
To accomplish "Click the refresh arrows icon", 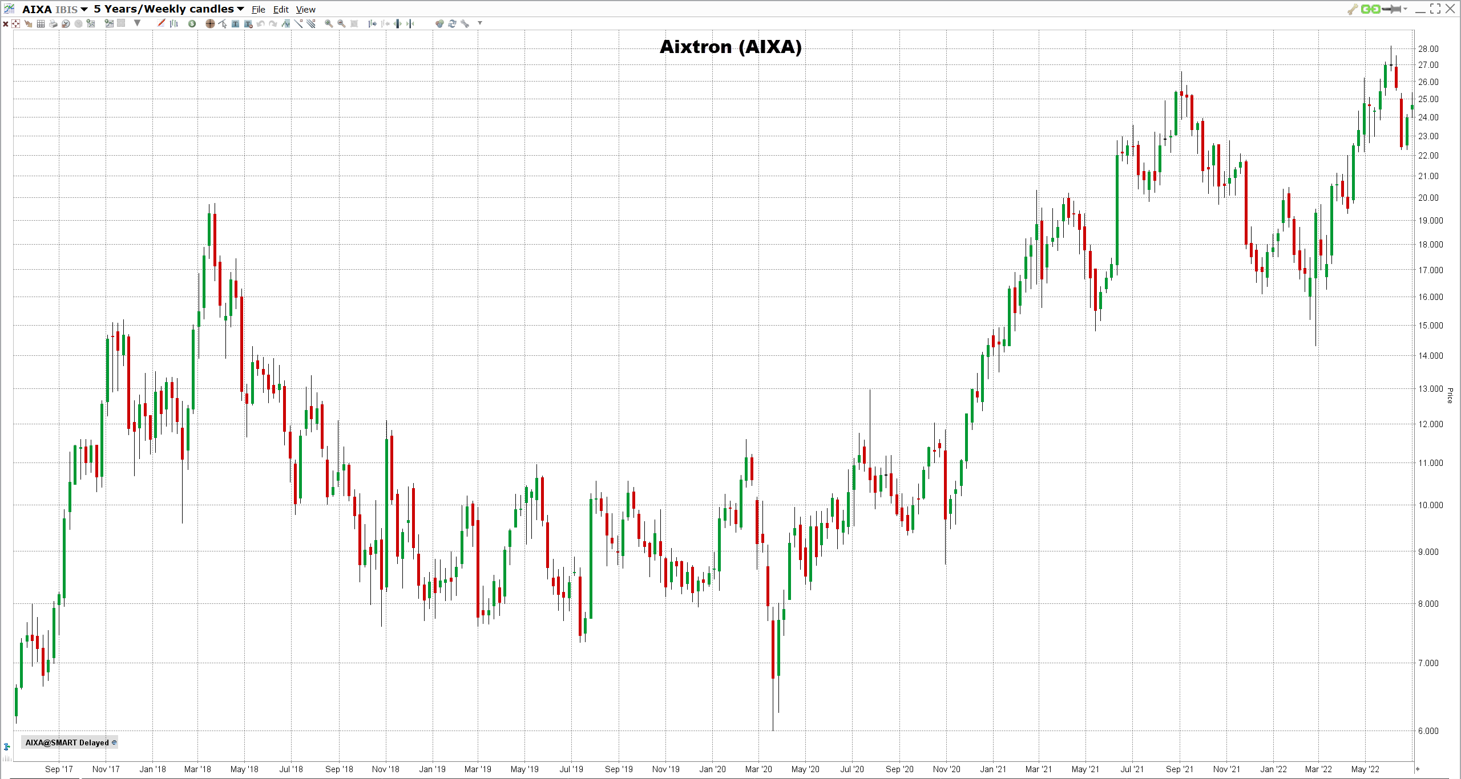I will [x=452, y=23].
